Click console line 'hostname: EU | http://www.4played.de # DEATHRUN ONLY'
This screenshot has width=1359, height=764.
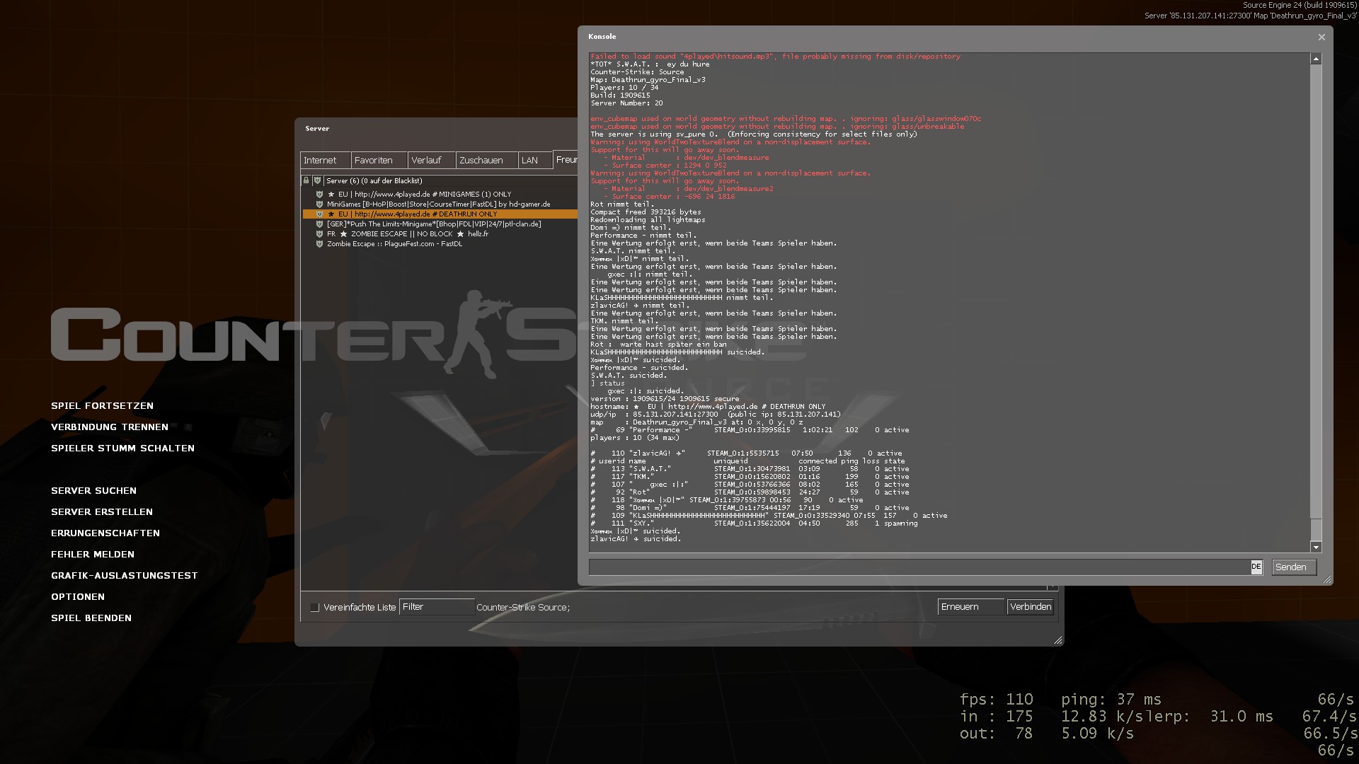pyautogui.click(x=708, y=407)
